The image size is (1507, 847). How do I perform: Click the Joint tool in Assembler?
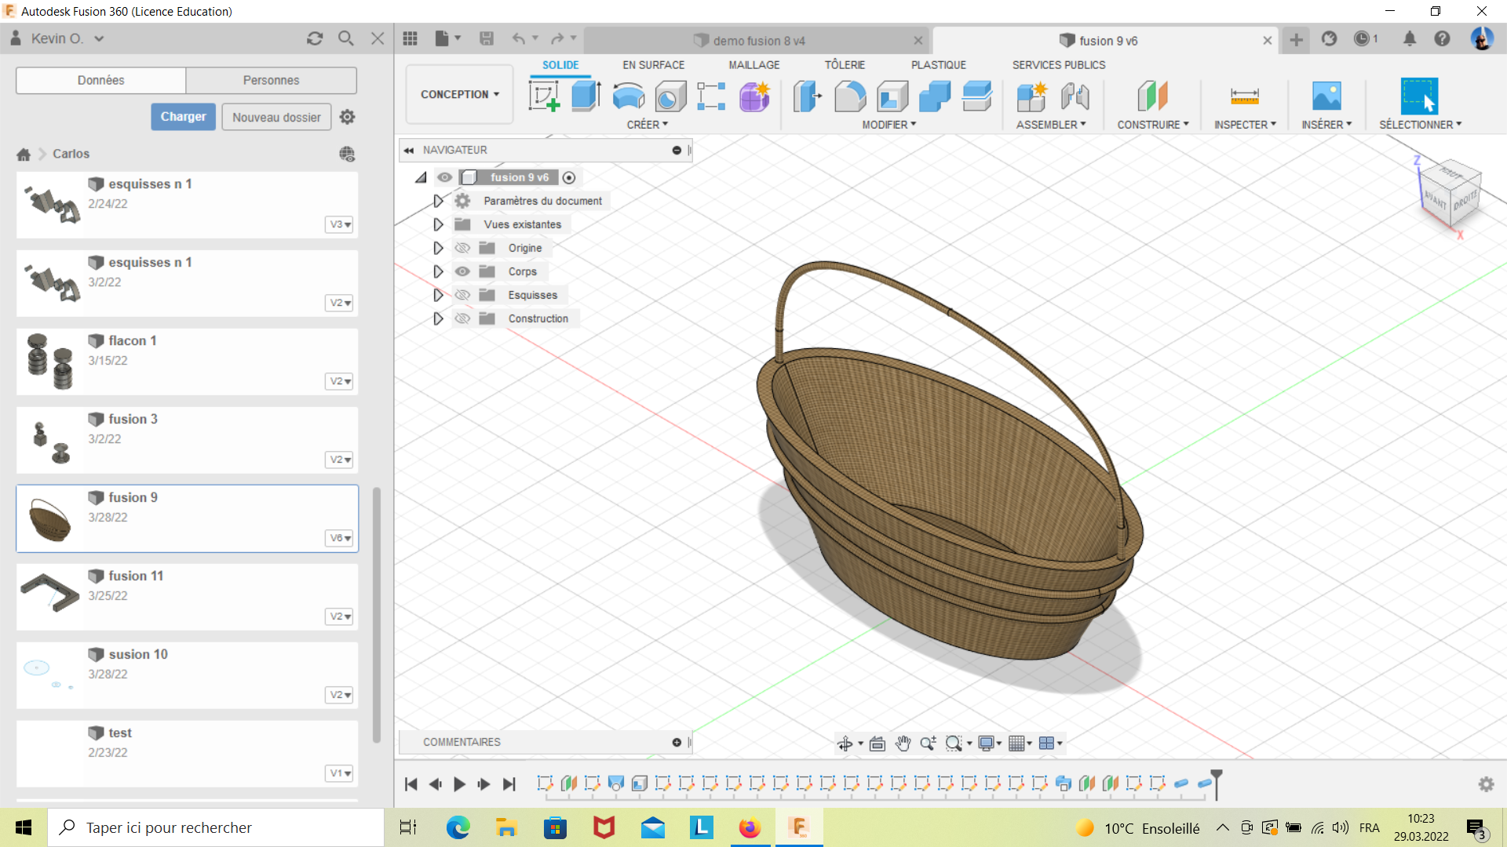click(x=1075, y=96)
